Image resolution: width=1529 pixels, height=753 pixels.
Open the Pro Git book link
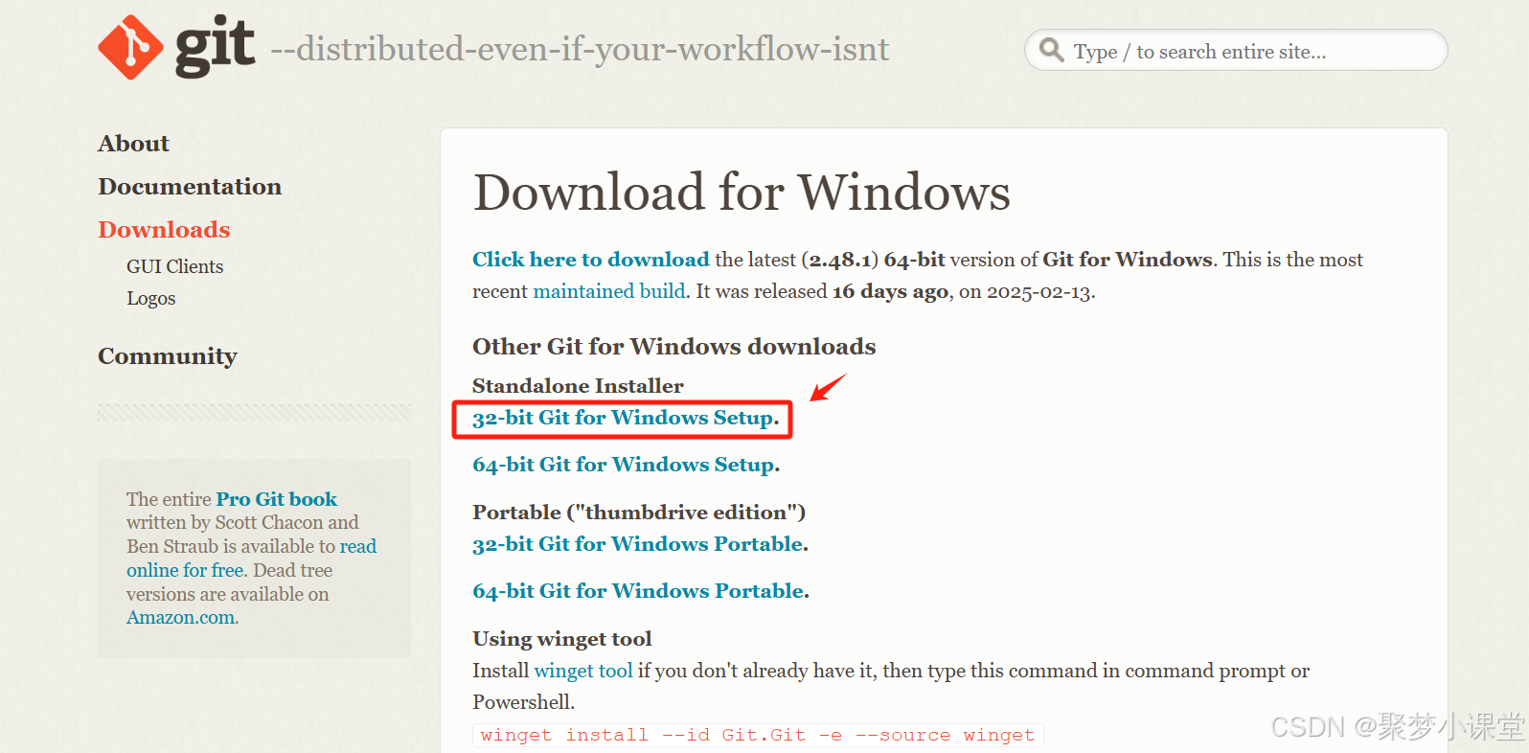[x=277, y=499]
